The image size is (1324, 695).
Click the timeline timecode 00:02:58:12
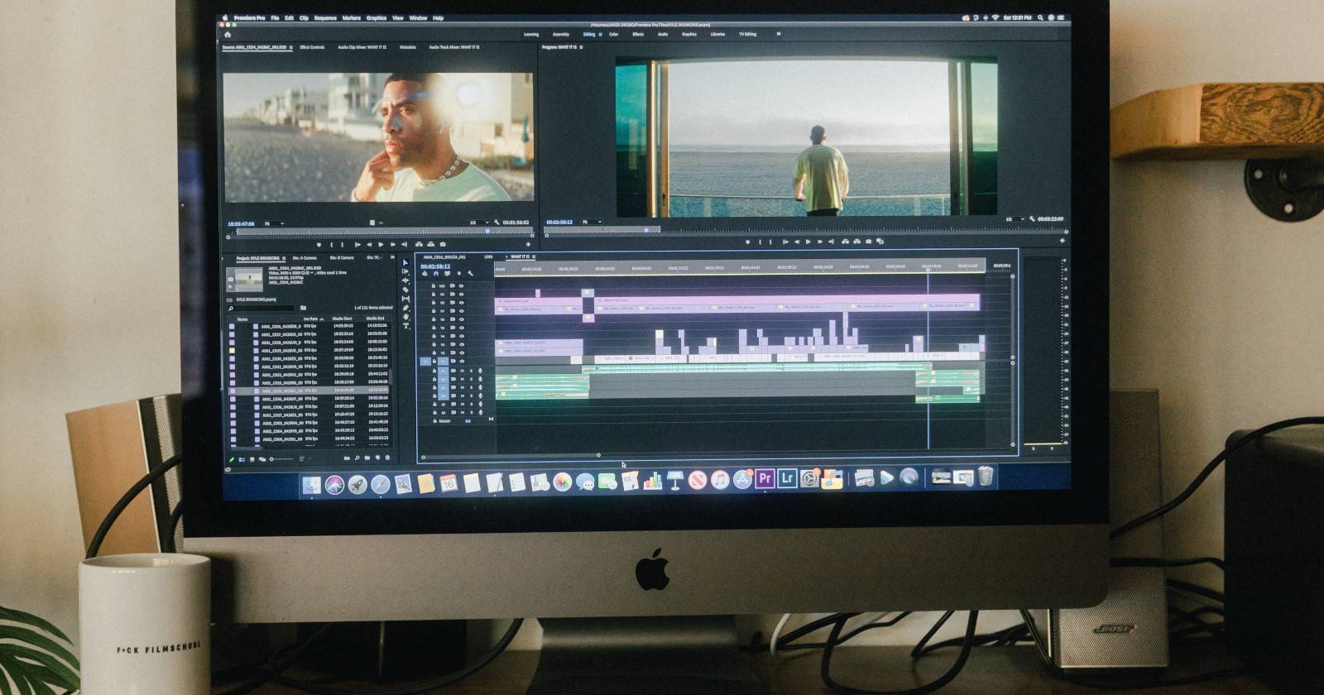click(x=435, y=266)
